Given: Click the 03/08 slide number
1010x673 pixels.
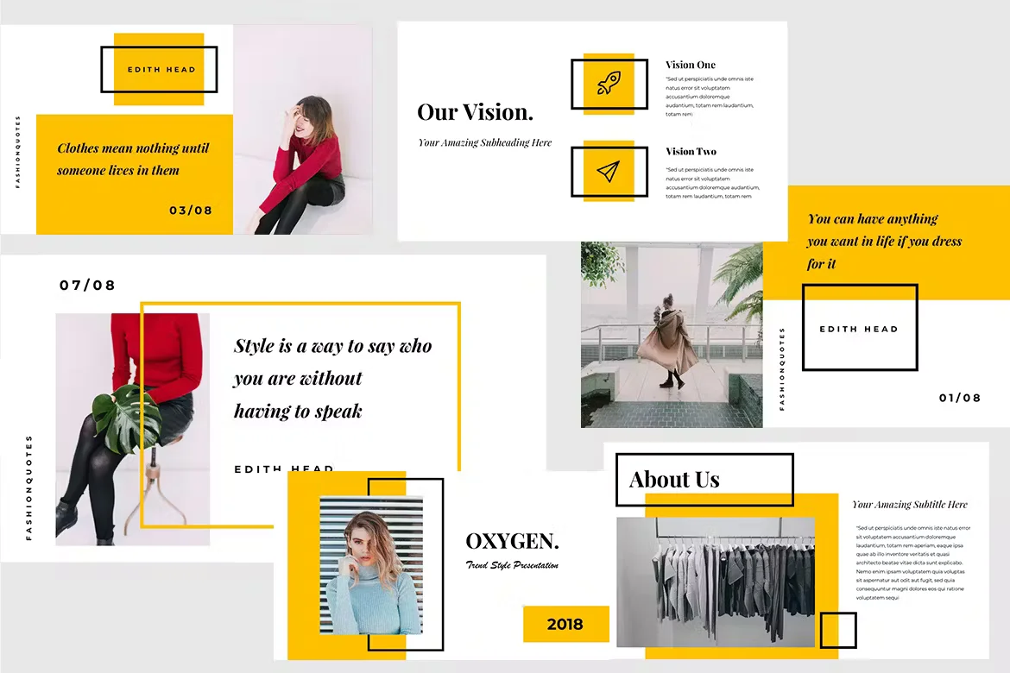Looking at the screenshot, I should point(191,210).
